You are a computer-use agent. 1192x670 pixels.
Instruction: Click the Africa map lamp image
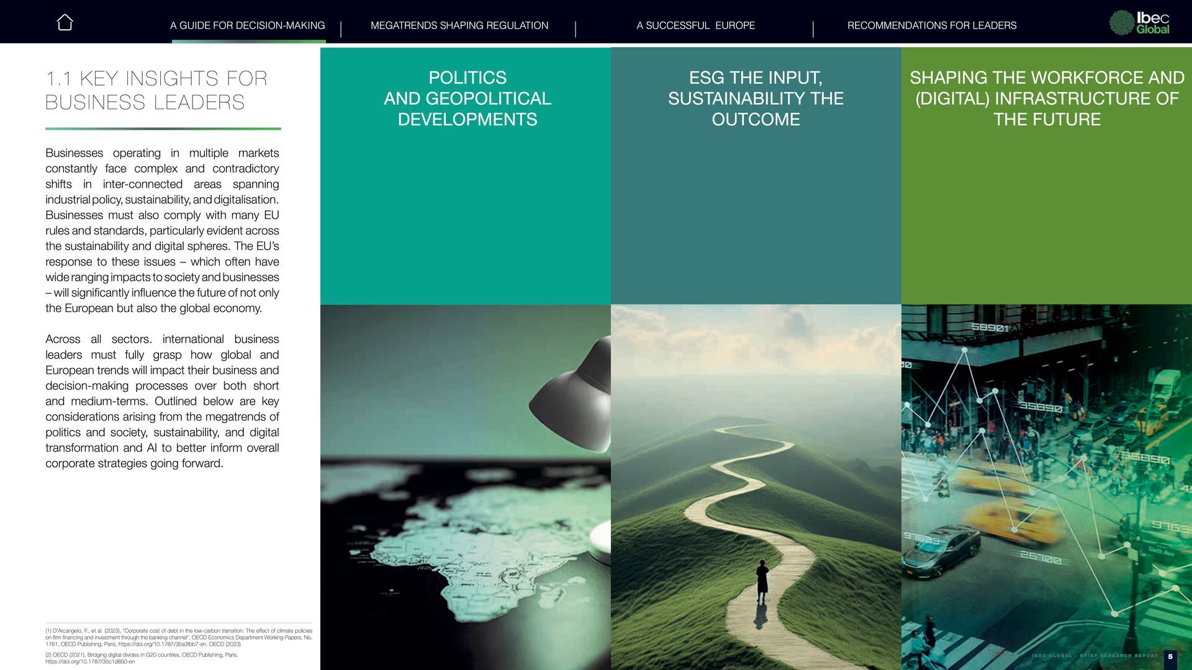tap(465, 487)
